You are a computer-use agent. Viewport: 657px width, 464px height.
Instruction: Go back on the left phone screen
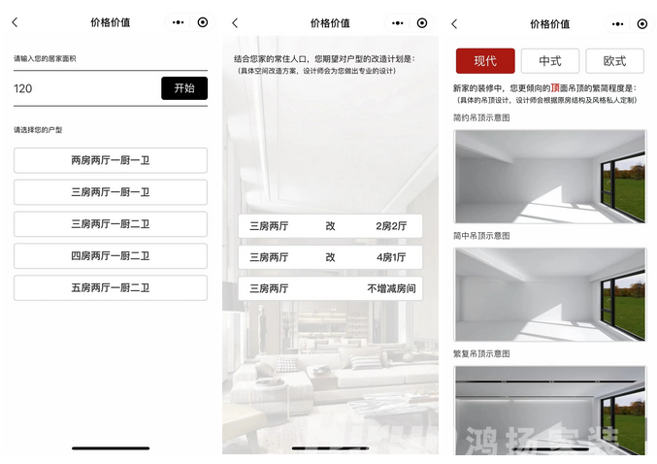pyautogui.click(x=16, y=22)
